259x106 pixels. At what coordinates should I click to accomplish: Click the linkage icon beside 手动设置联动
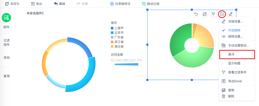pos(223,45)
